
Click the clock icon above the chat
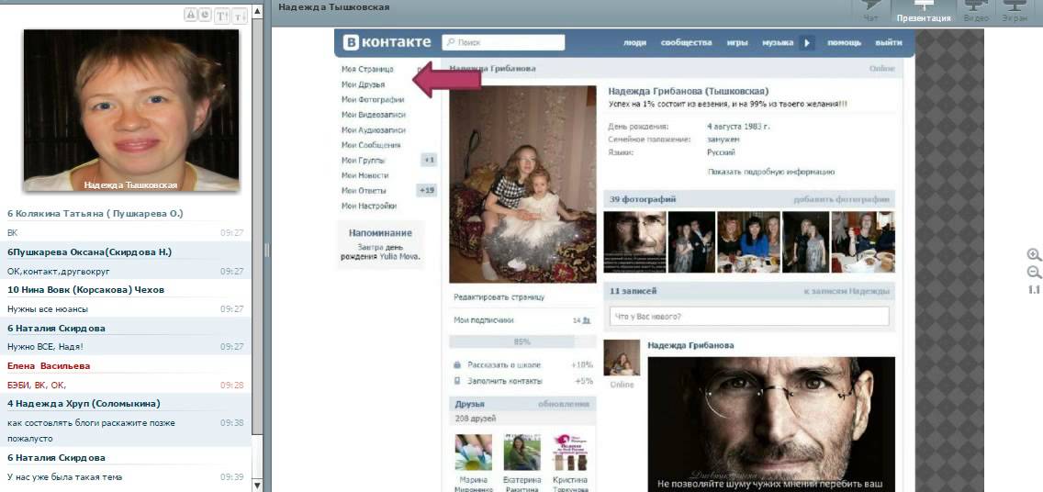[x=205, y=15]
